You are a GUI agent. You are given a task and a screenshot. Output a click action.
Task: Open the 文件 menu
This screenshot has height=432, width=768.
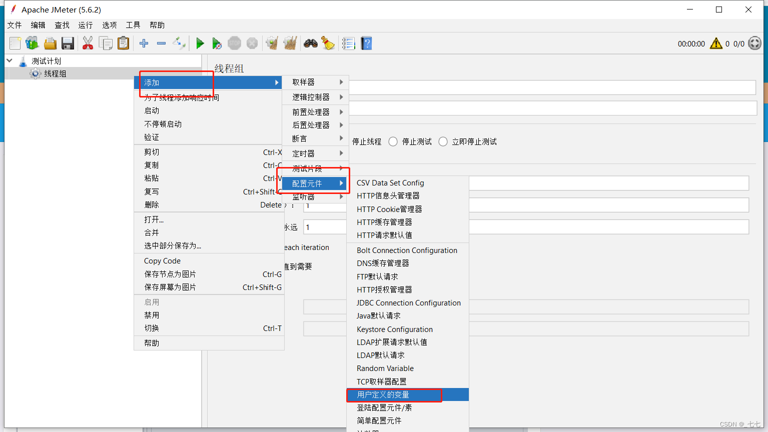click(x=15, y=25)
